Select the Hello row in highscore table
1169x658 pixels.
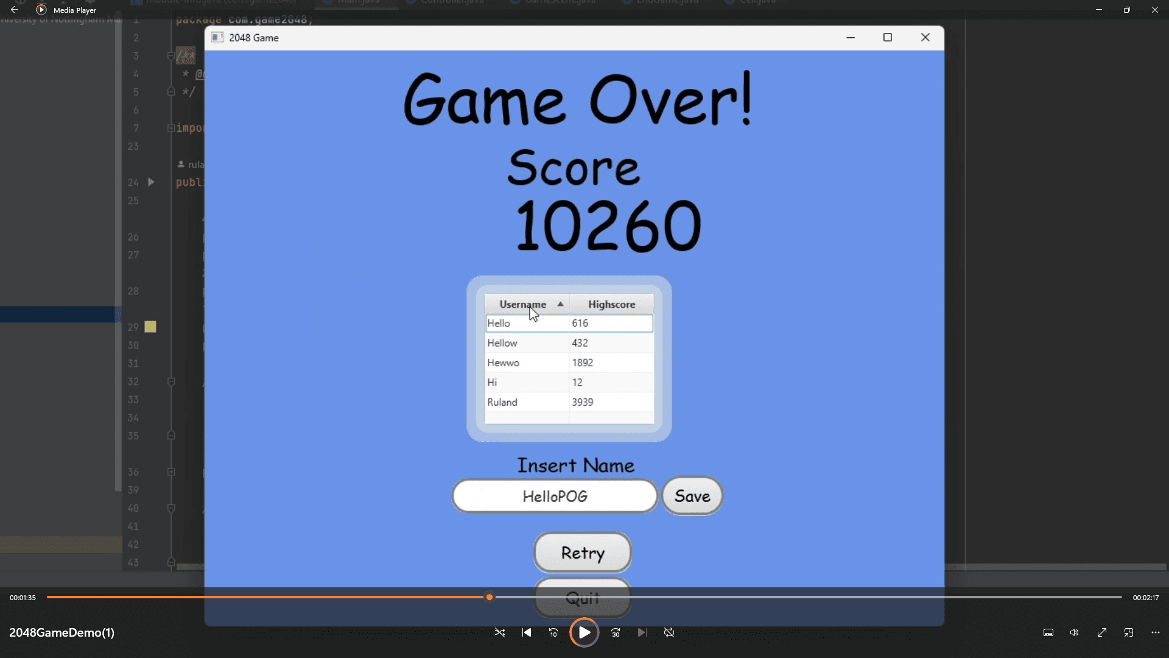click(x=569, y=324)
